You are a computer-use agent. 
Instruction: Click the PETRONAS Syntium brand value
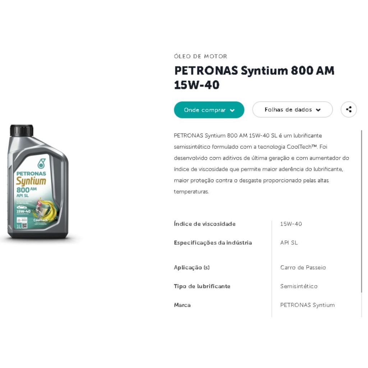click(x=308, y=305)
